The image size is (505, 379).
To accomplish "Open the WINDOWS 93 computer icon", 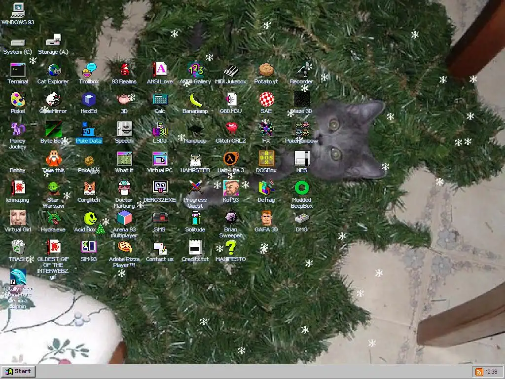I will 18,11.
